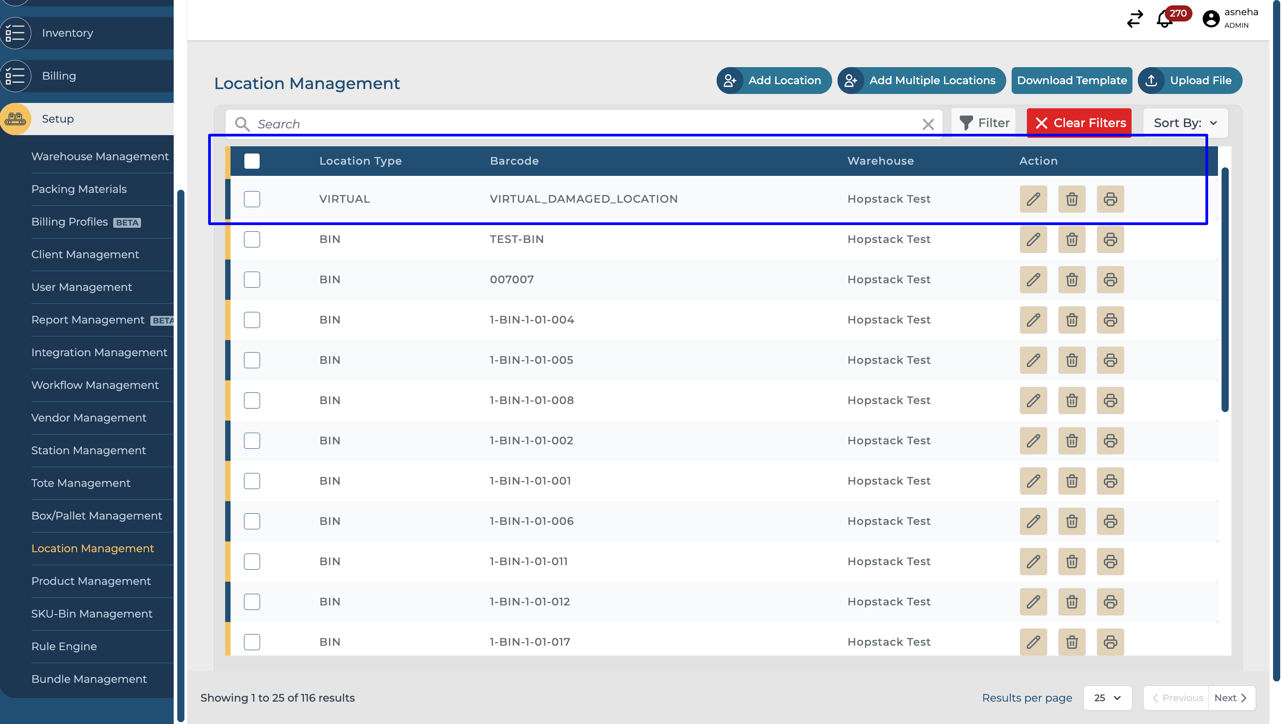Click the Filter icon
This screenshot has width=1282, height=724.
pos(966,123)
